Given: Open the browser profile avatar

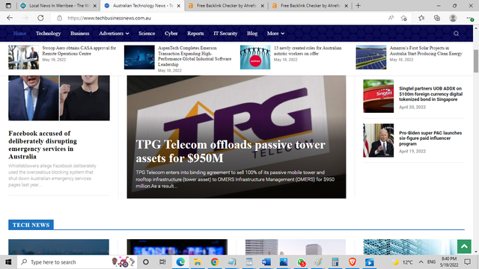Looking at the screenshot, I should pyautogui.click(x=453, y=18).
